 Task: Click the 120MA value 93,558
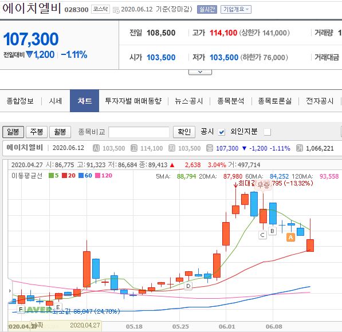coord(329,176)
